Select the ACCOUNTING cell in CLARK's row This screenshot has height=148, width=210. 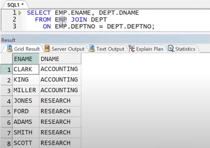(60, 69)
